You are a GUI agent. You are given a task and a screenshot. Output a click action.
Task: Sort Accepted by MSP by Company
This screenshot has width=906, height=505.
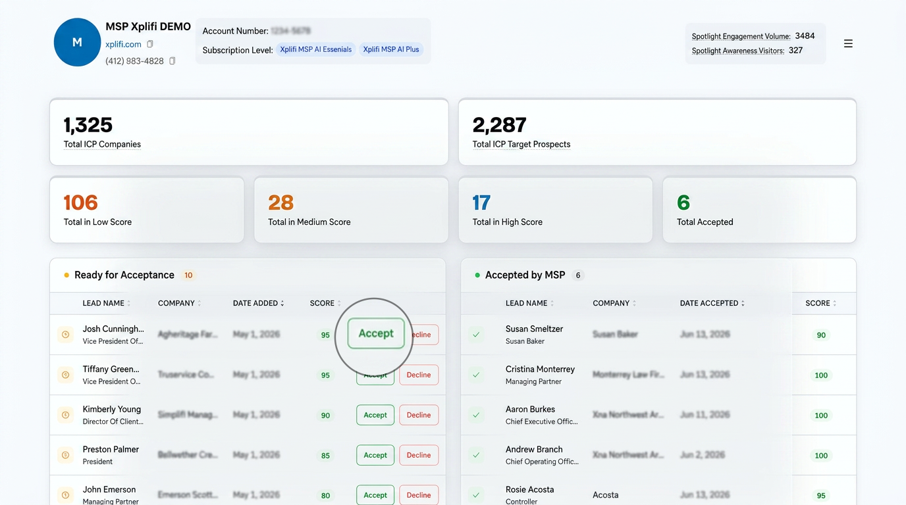pyautogui.click(x=614, y=303)
